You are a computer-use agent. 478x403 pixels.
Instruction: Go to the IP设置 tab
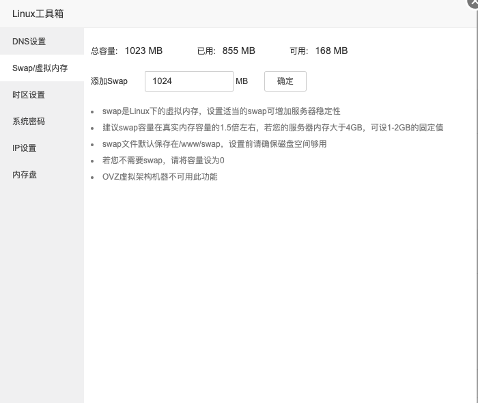(42, 148)
